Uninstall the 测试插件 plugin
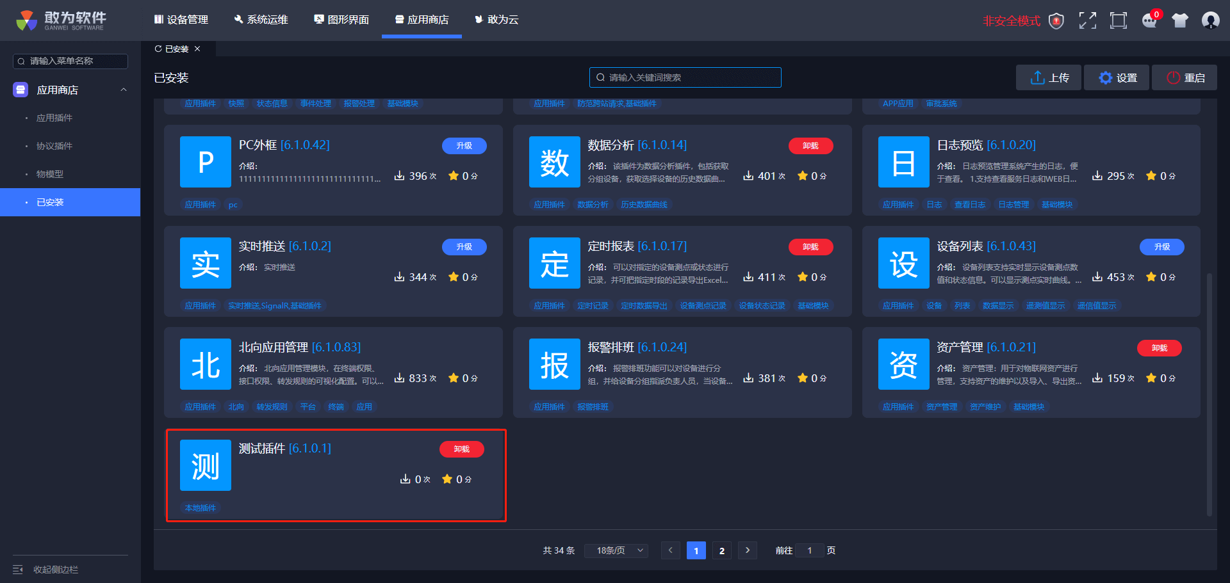The image size is (1230, 583). point(462,449)
